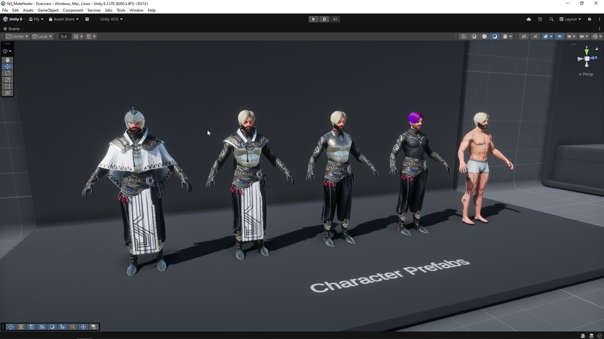This screenshot has width=604, height=339.
Task: Click the cloud services icon
Action: (528, 19)
